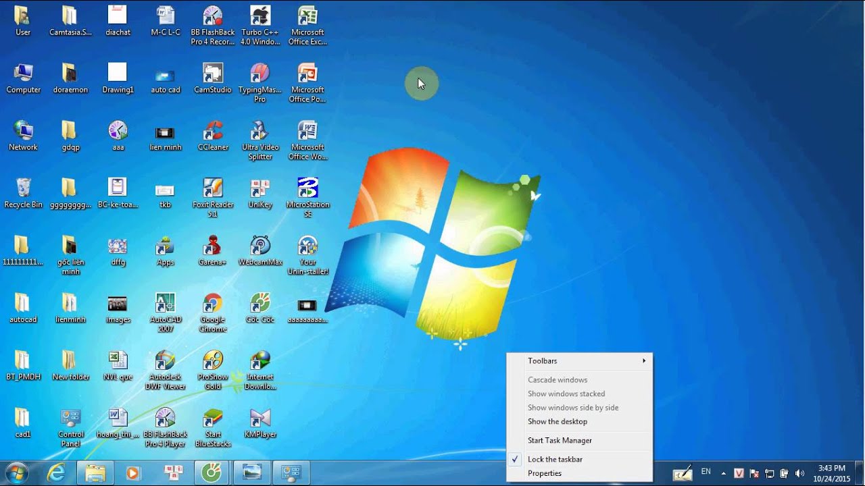865x486 pixels.
Task: Open the doraemon folder
Action: pos(70,79)
